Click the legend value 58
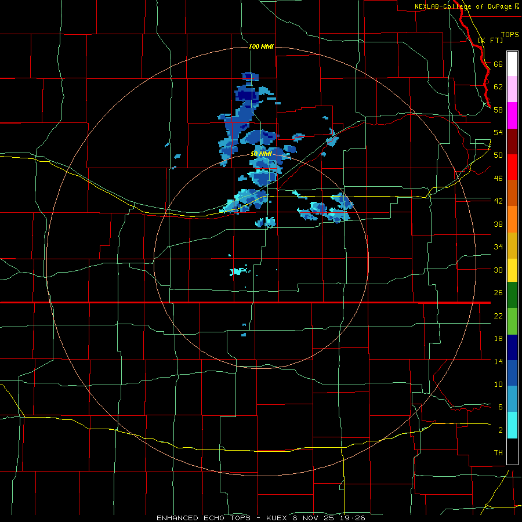Viewport: 522px width, 522px height. (x=498, y=110)
